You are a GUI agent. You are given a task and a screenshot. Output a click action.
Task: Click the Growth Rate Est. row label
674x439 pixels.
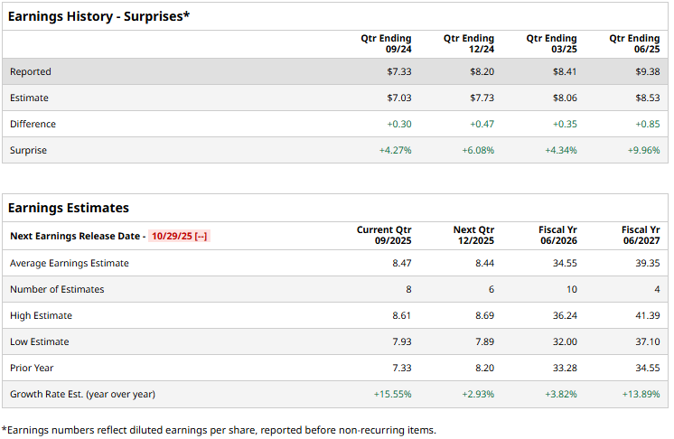point(82,394)
